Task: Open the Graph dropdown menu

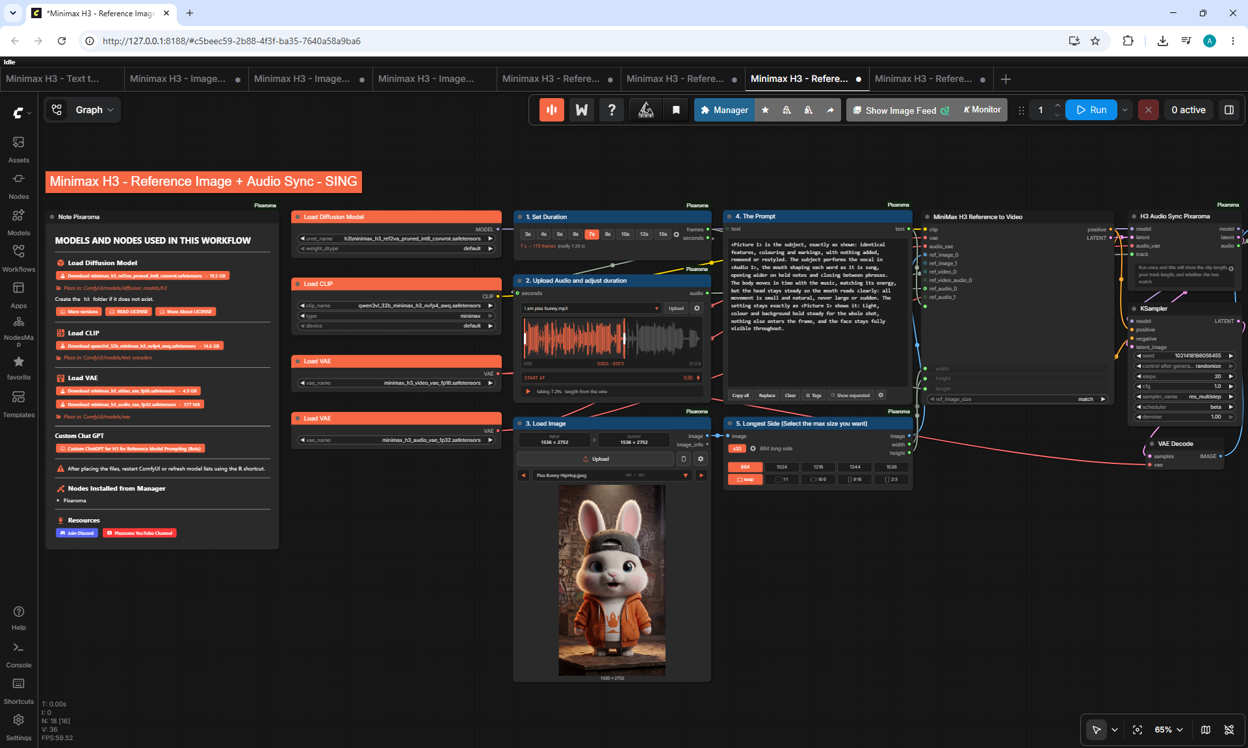Action: [x=83, y=110]
